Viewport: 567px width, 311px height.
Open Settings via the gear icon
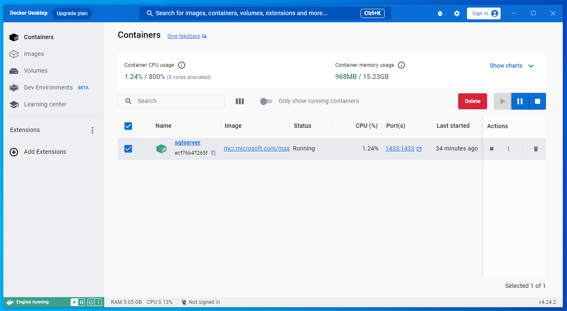457,13
